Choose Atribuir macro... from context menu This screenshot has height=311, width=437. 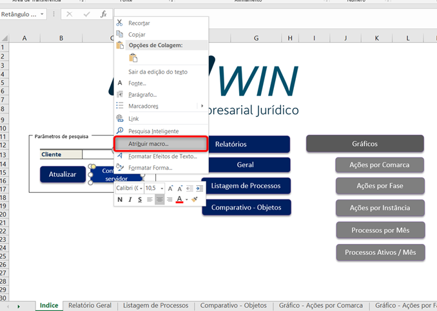[160, 144]
